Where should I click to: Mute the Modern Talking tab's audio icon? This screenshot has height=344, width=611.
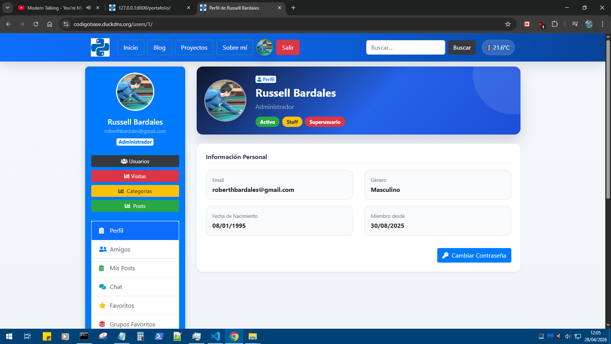[x=89, y=8]
